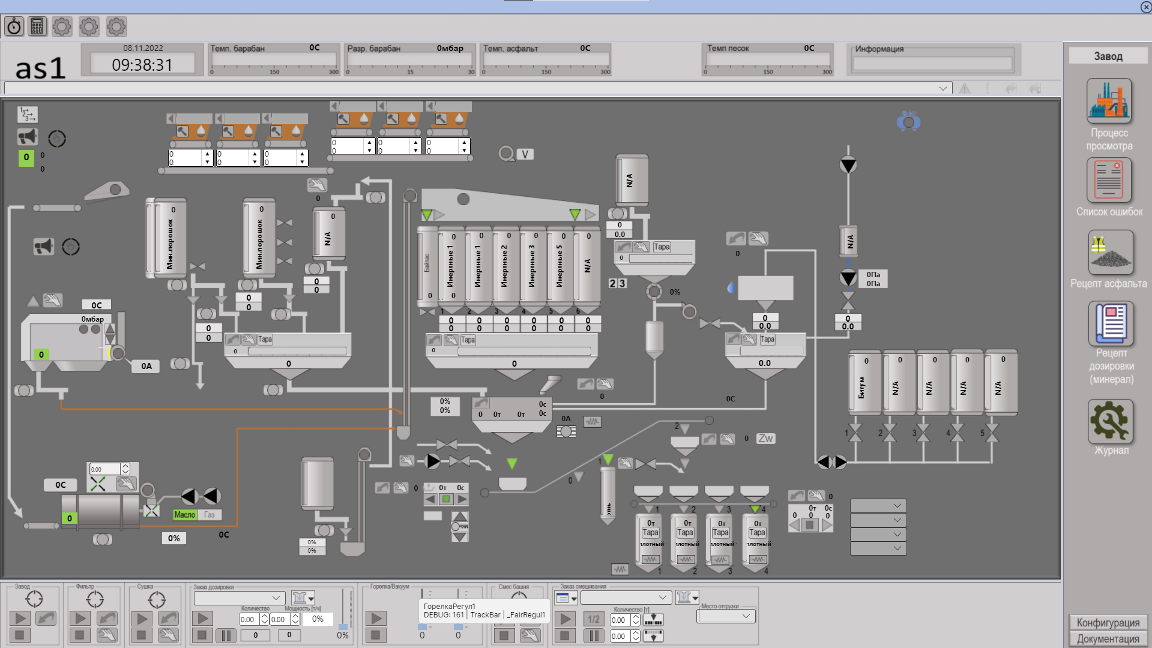
Task: Close the window with top-right X
Action: [x=1145, y=7]
